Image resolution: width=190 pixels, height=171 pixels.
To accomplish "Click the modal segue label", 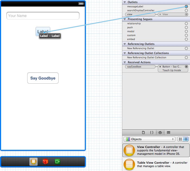I will pos(131,31).
